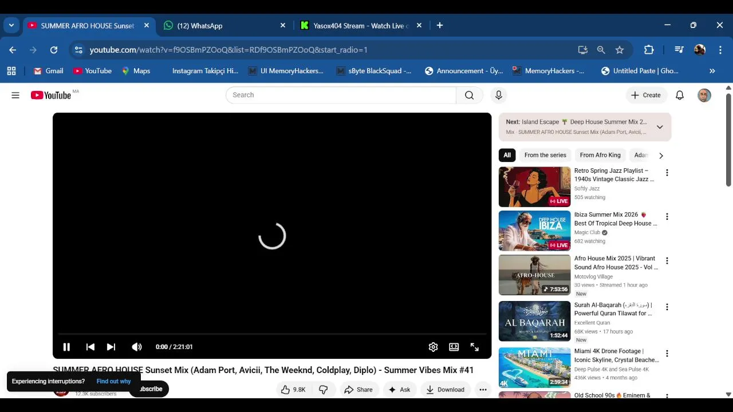Select From the series chip

[x=545, y=155]
